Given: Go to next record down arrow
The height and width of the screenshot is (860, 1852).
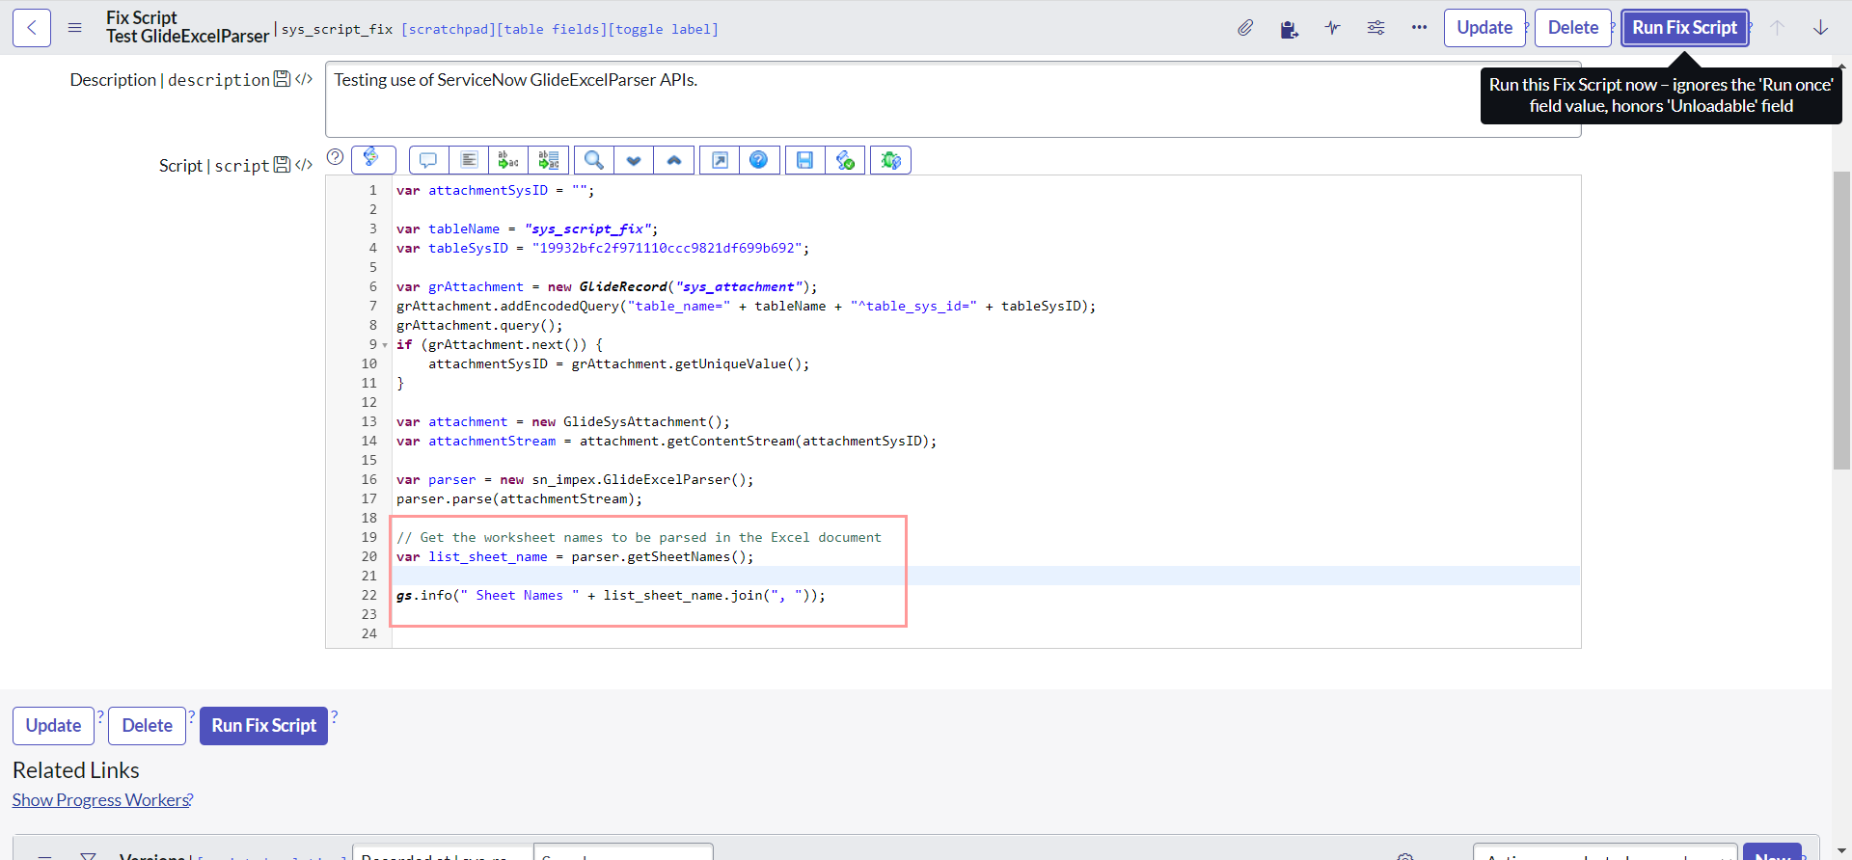Looking at the screenshot, I should pos(1820,28).
